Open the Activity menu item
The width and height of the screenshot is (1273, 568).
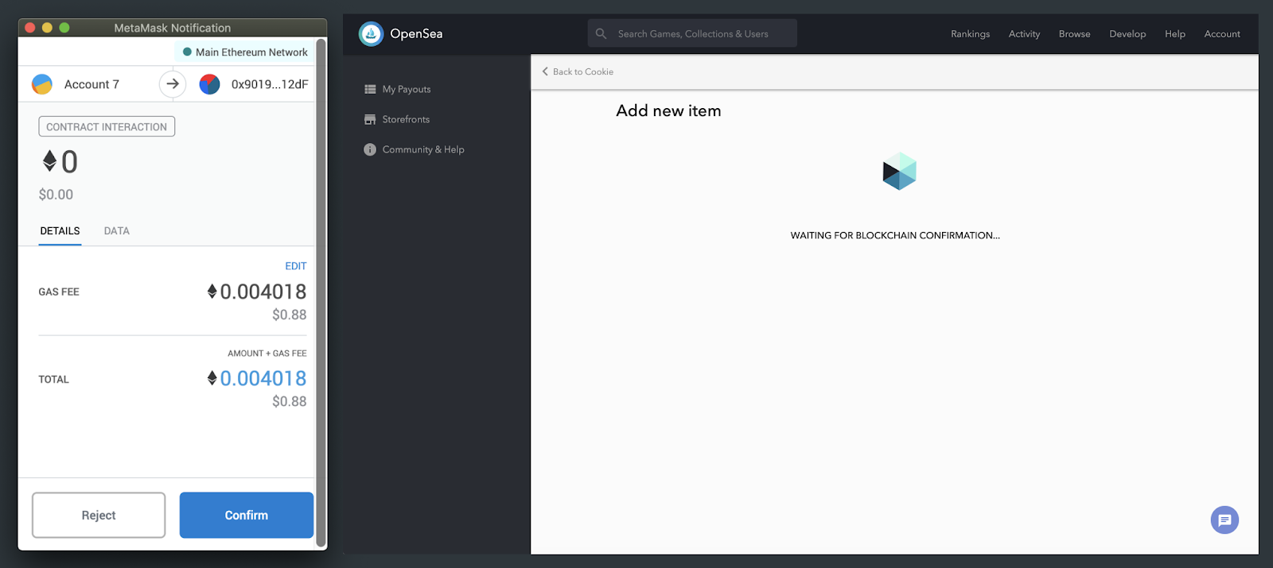[1024, 34]
